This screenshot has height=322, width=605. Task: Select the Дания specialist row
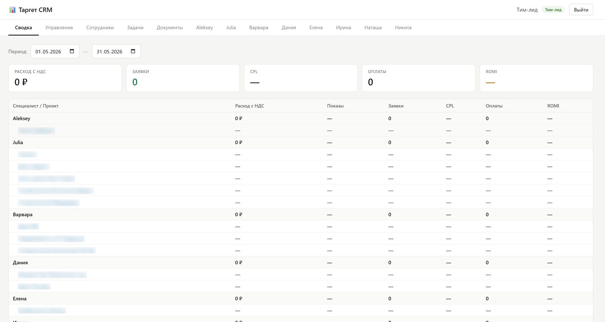pyautogui.click(x=301, y=262)
